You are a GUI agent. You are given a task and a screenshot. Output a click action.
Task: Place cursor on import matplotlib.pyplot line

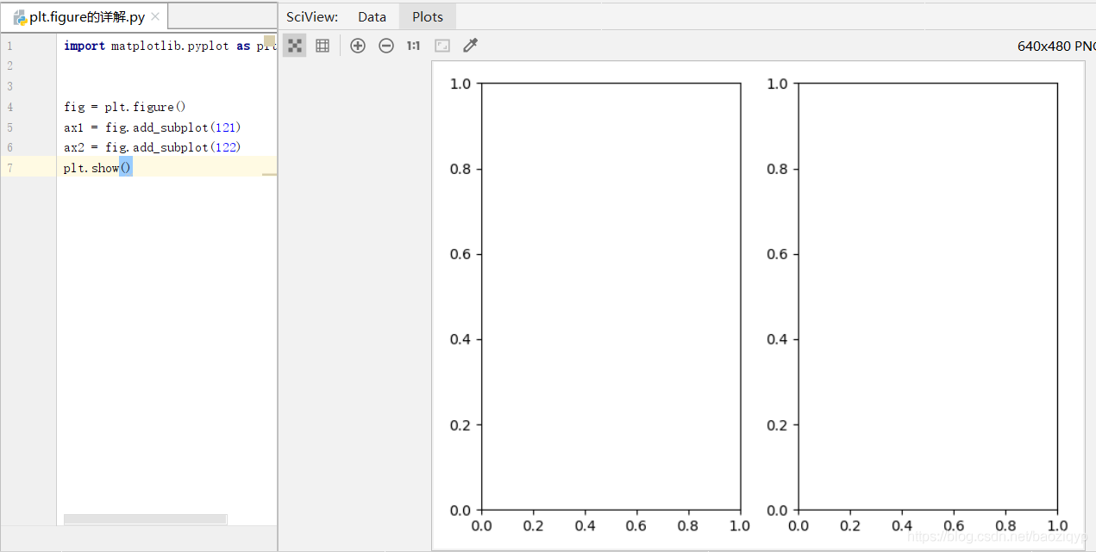[x=169, y=46]
